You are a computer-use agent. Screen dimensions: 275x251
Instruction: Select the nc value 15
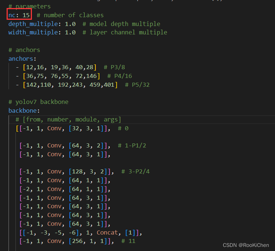point(26,15)
